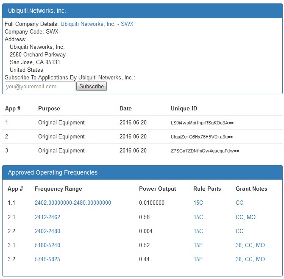Click date 2016-06-20 in app 1 row
Screen dimensions: 284x279
pyautogui.click(x=133, y=122)
